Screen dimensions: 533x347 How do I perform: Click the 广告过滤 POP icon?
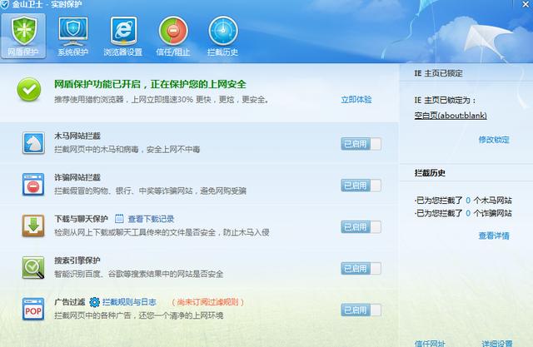(33, 309)
